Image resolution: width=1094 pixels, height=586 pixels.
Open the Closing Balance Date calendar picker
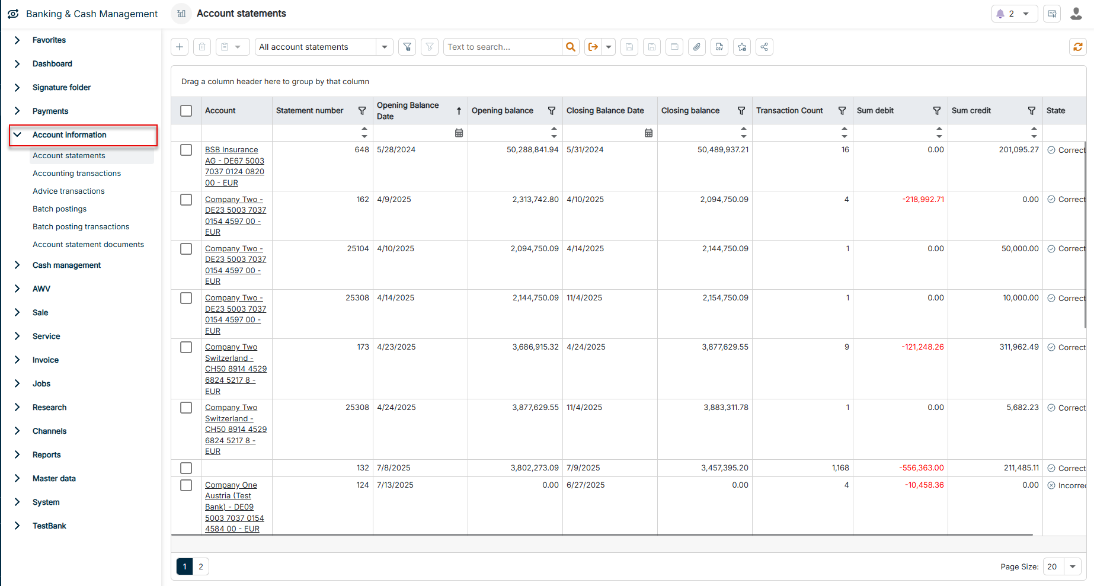coord(648,133)
